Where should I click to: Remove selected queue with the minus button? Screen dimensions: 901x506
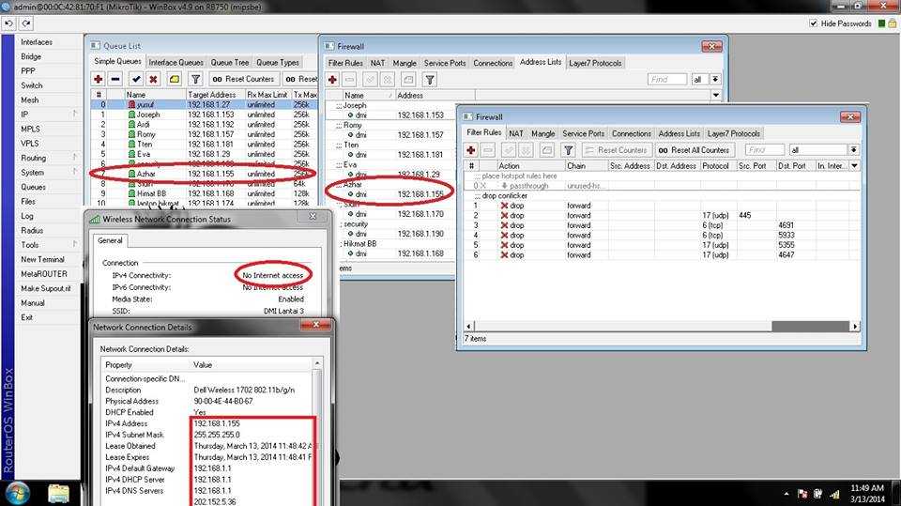115,80
